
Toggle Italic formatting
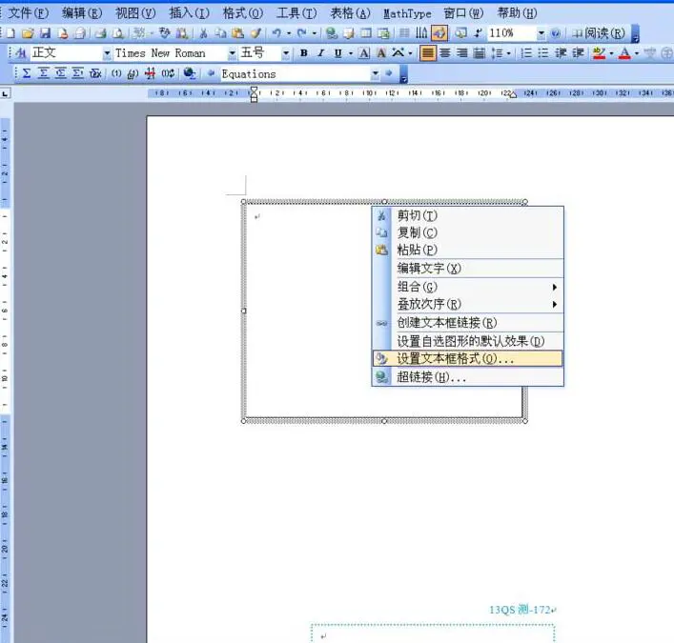[320, 53]
